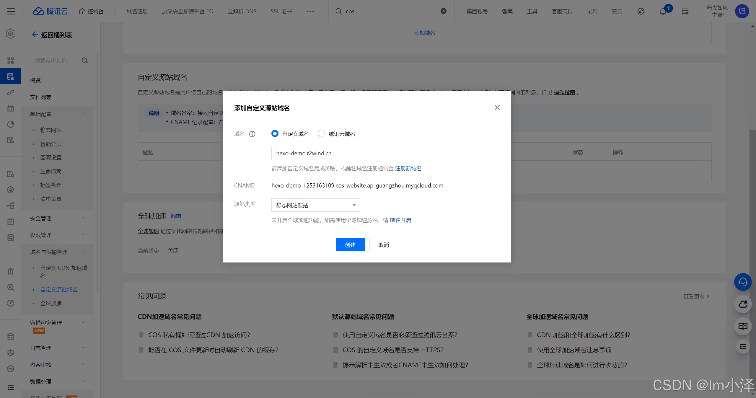Open 概览 in sidebar
Image resolution: width=756 pixels, height=398 pixels.
tap(35, 81)
